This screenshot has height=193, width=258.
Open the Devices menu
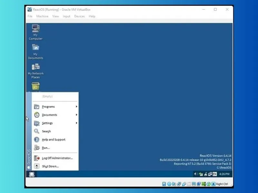pos(79,16)
